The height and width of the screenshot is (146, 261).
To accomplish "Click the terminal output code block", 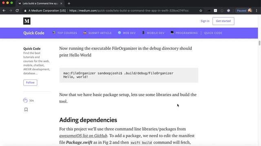I will pos(129,75).
